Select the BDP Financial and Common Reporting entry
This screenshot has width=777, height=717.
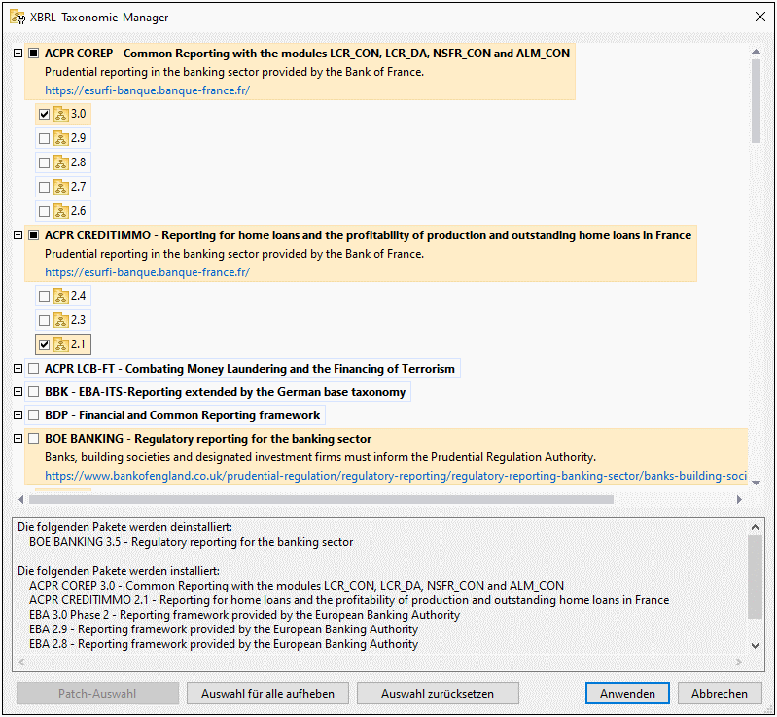coord(182,415)
